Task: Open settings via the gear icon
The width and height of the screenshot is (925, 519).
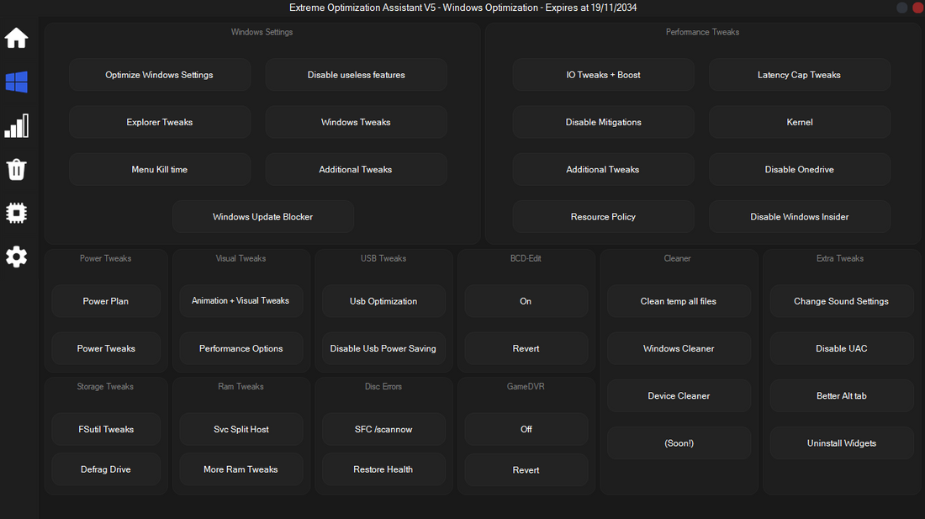Action: coord(16,257)
